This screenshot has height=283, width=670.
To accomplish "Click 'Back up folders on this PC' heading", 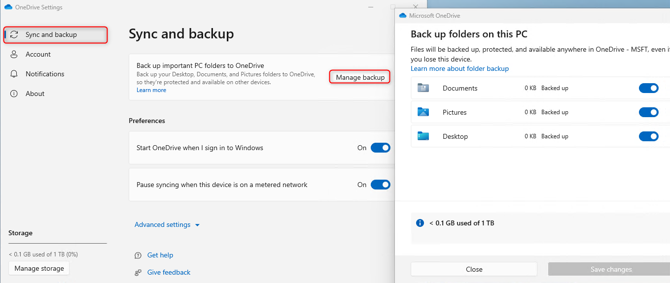I will 469,34.
